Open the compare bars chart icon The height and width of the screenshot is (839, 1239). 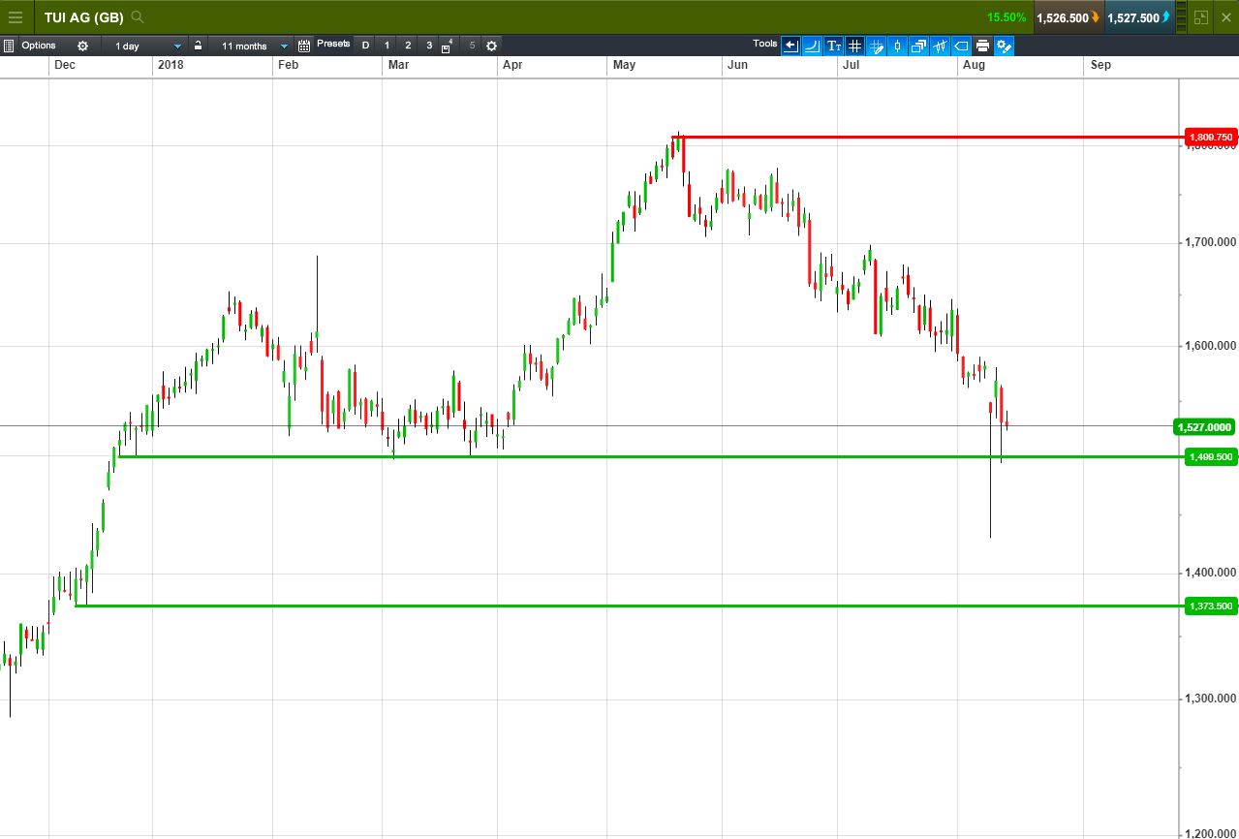click(940, 46)
